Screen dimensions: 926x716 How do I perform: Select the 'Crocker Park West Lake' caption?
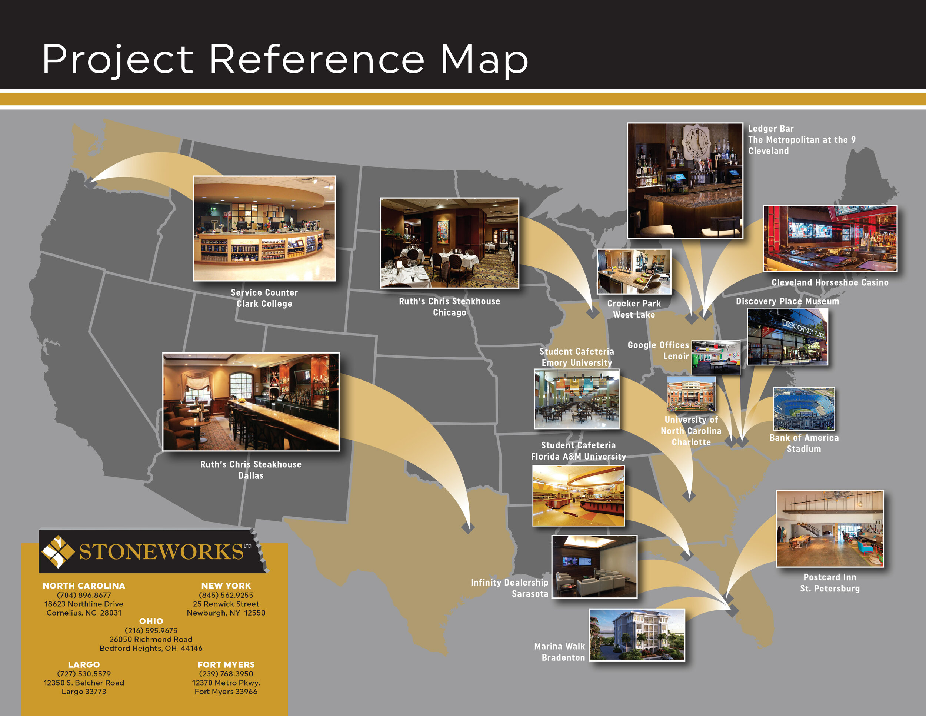(634, 309)
